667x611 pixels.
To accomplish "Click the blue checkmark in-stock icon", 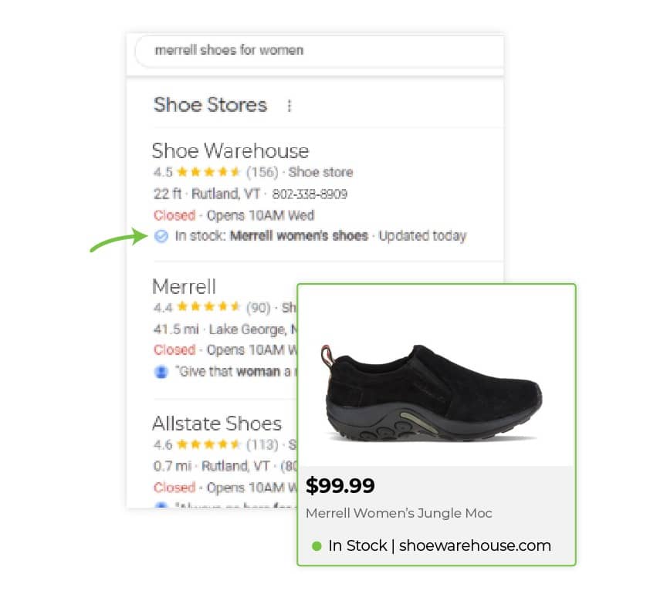I will pyautogui.click(x=161, y=236).
